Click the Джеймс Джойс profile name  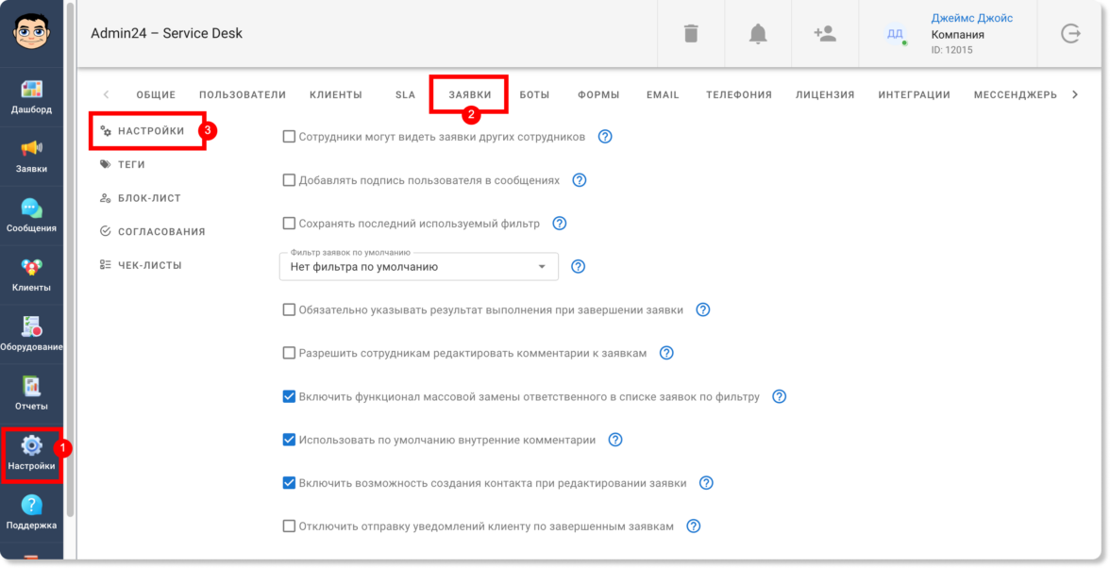971,18
